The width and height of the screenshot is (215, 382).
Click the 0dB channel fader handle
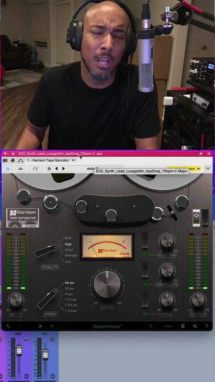pos(19,350)
